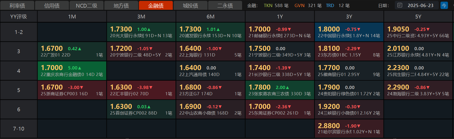Open the 21邮储银行永续 cell
The image size is (454, 139).
[x=280, y=32]
